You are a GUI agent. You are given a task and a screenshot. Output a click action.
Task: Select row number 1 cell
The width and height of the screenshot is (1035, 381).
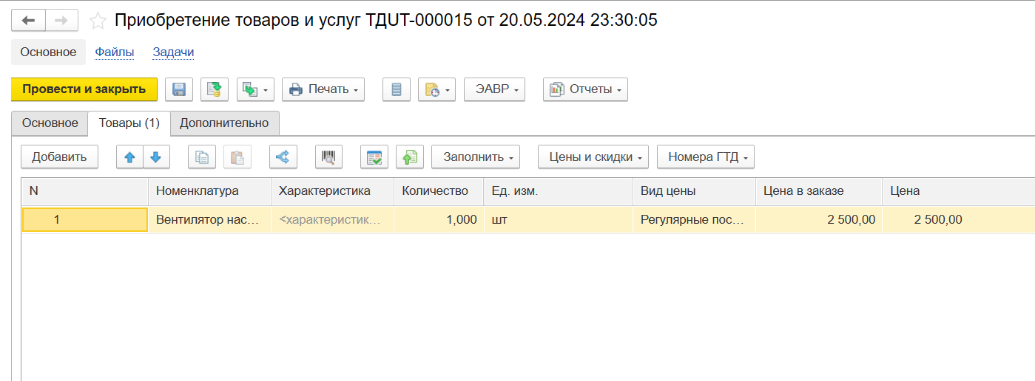pos(85,220)
